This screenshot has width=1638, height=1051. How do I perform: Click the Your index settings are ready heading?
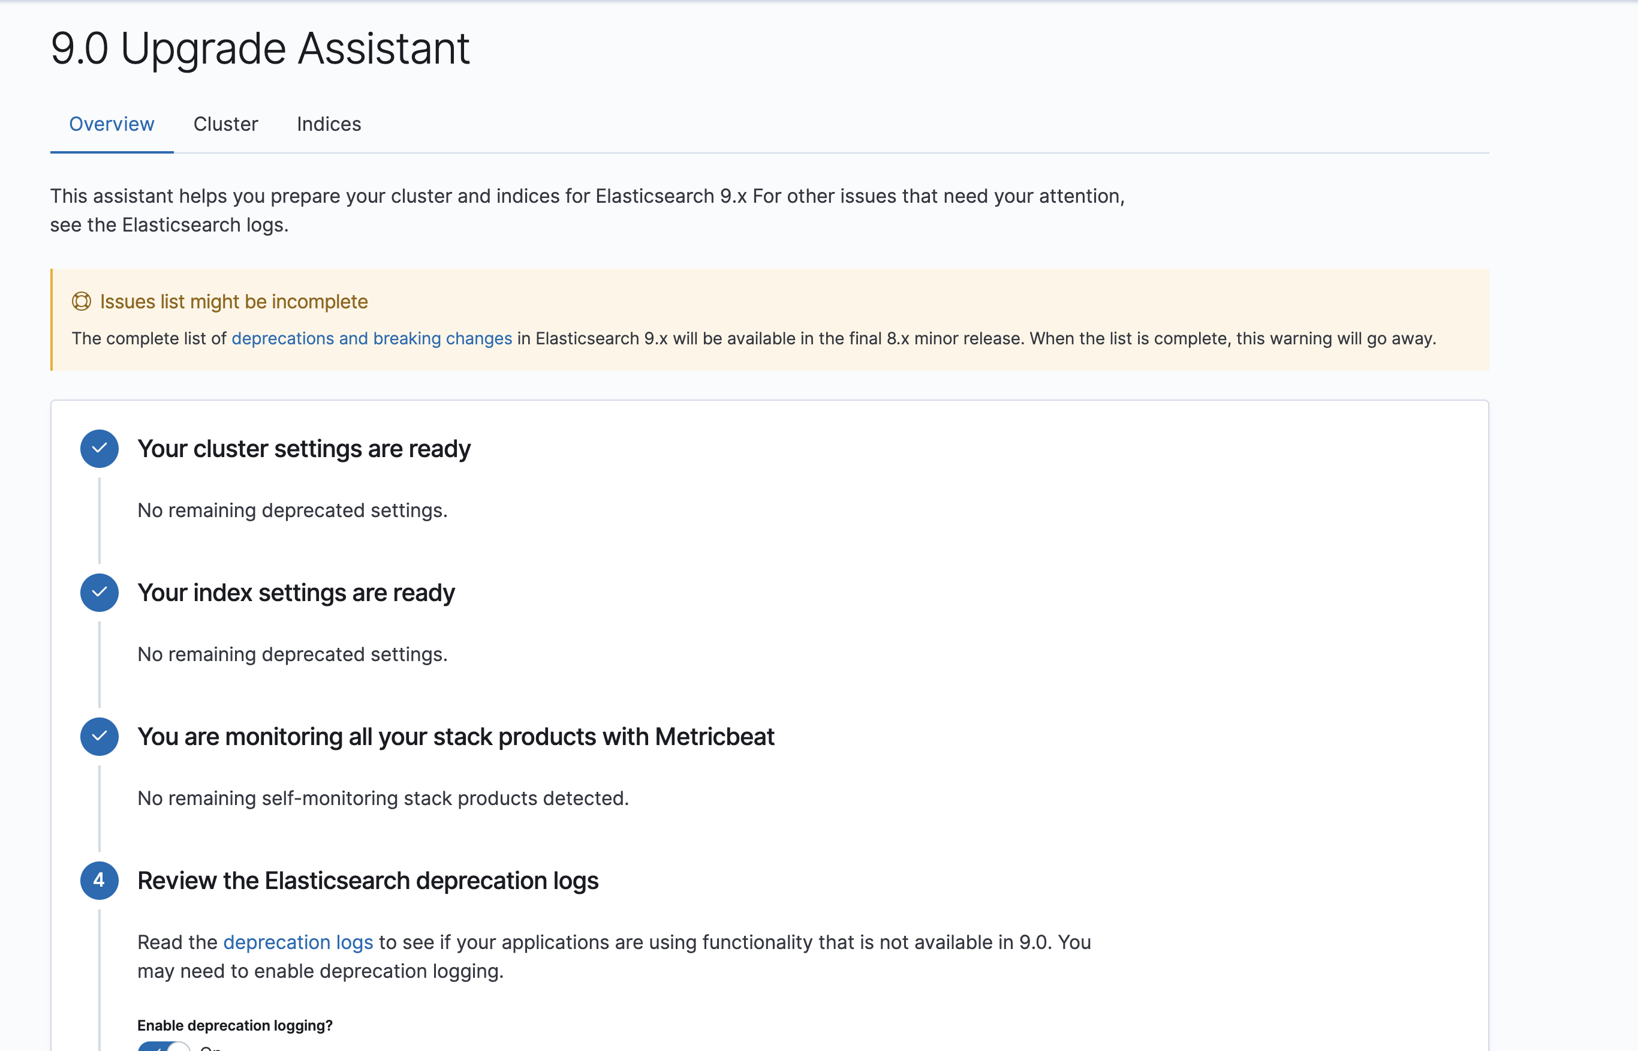pos(296,592)
